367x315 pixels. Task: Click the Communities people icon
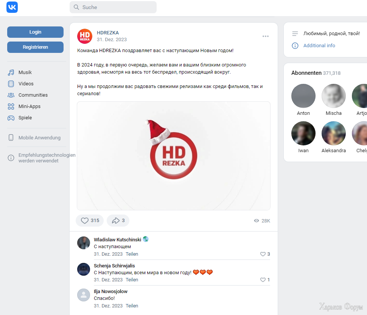pyautogui.click(x=11, y=95)
